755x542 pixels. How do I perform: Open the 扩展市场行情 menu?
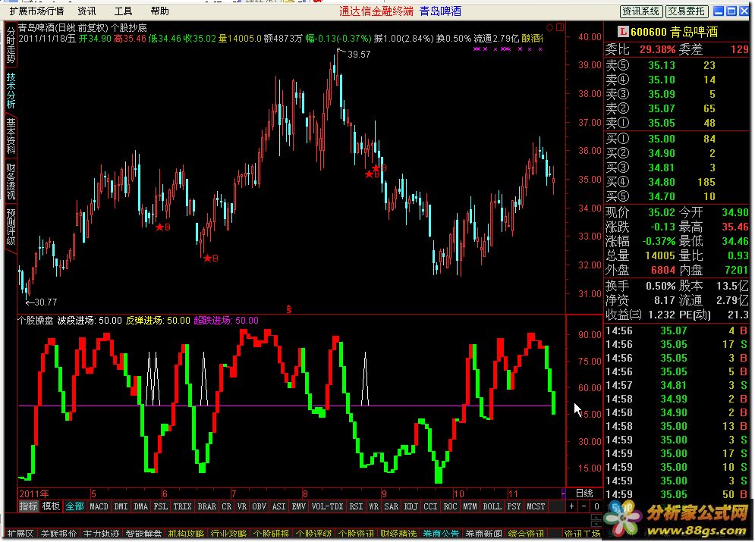36,11
